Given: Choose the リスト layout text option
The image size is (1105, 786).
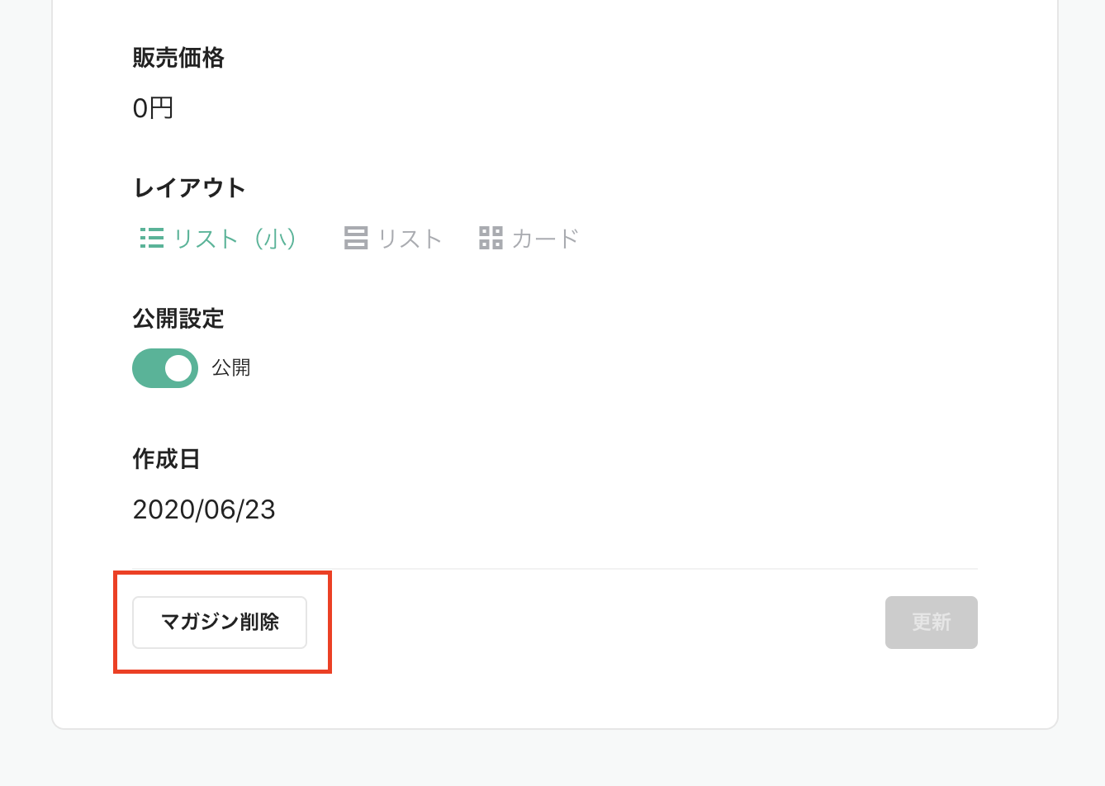Looking at the screenshot, I should pyautogui.click(x=410, y=239).
